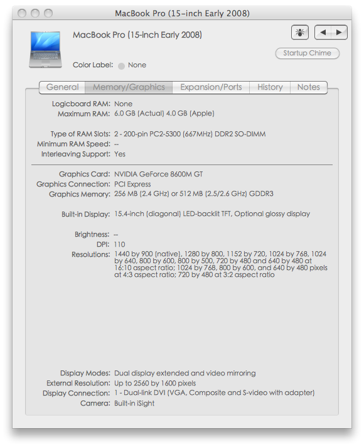Click the 'Graphics Card:' label
This screenshot has height=447, width=364.
84,174
